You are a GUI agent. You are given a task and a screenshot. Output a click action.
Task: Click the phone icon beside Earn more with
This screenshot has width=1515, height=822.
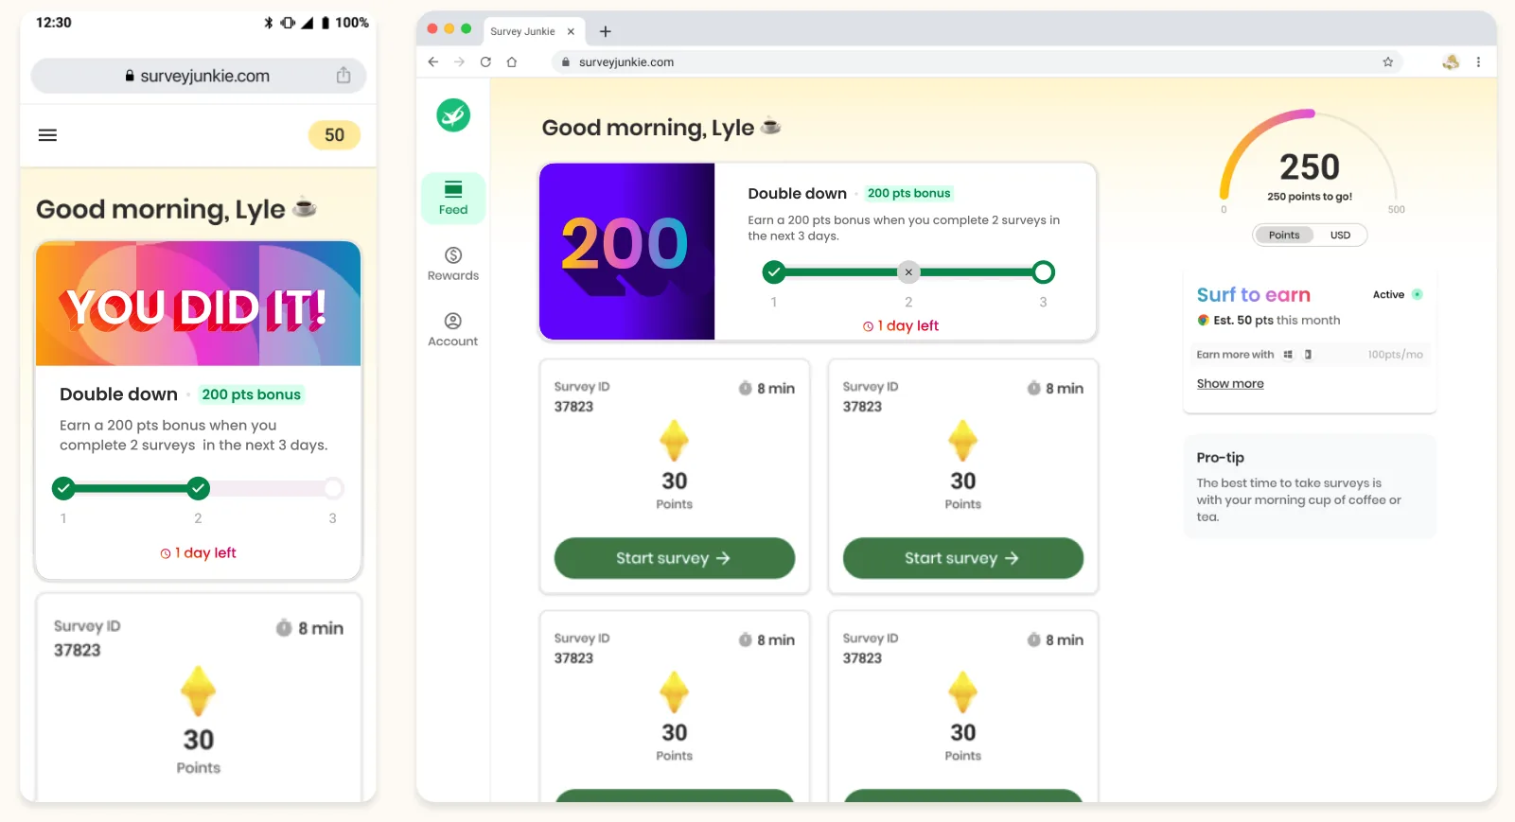(x=1308, y=355)
